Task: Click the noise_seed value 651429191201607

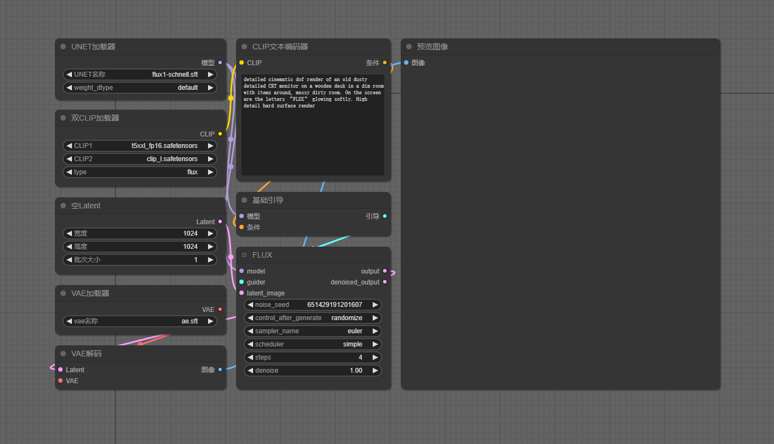Action: coord(335,305)
